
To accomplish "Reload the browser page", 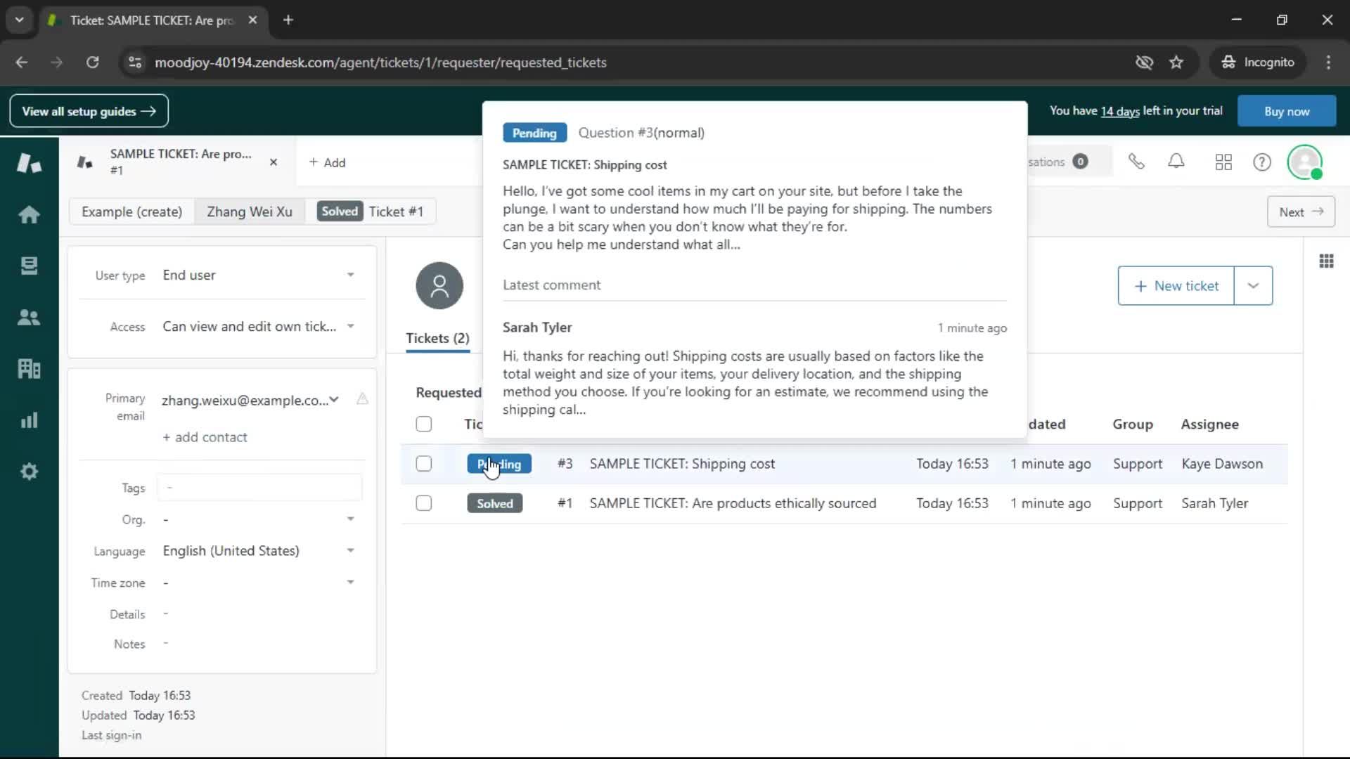I will click(93, 62).
